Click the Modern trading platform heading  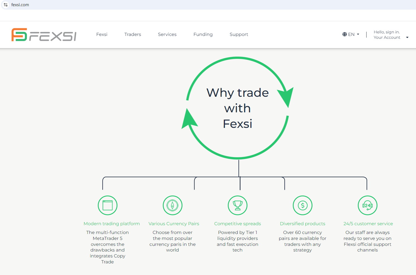(x=112, y=224)
